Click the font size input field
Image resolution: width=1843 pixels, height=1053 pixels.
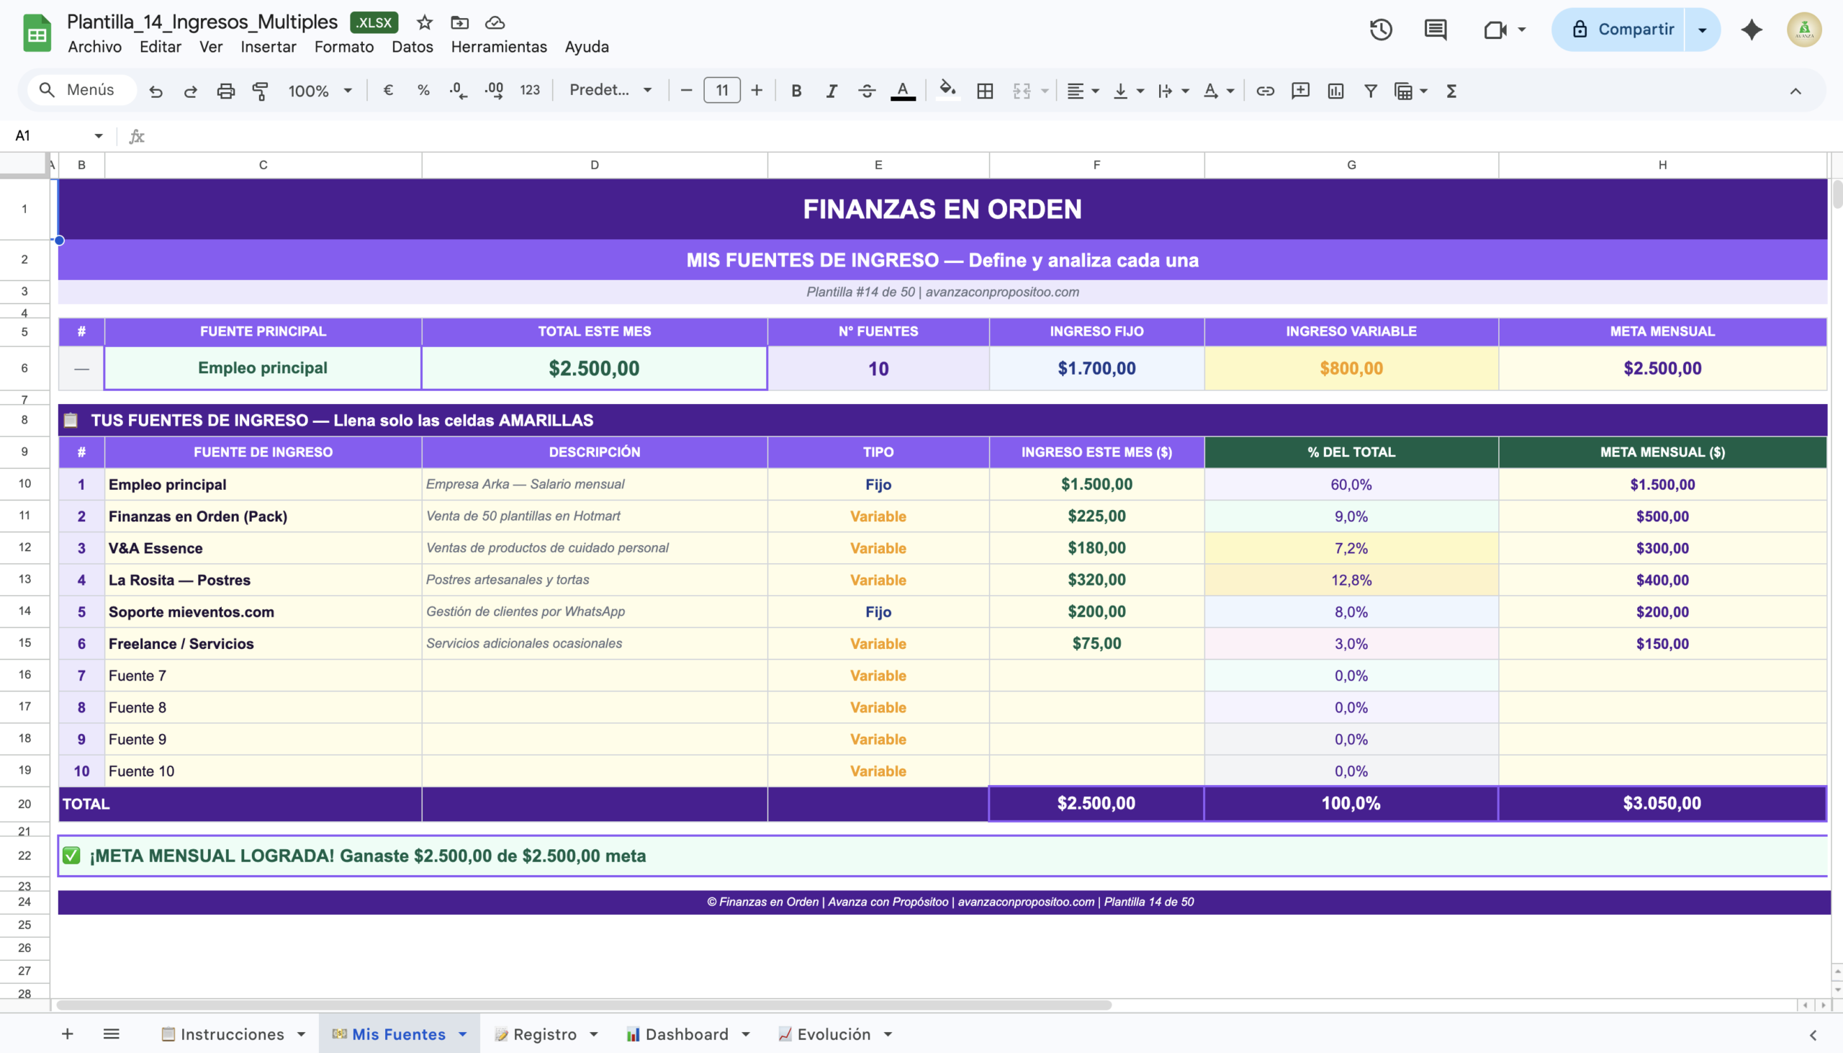click(721, 91)
